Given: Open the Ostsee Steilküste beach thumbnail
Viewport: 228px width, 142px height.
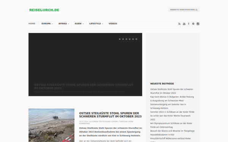Looking at the screenshot, I should 51,125.
